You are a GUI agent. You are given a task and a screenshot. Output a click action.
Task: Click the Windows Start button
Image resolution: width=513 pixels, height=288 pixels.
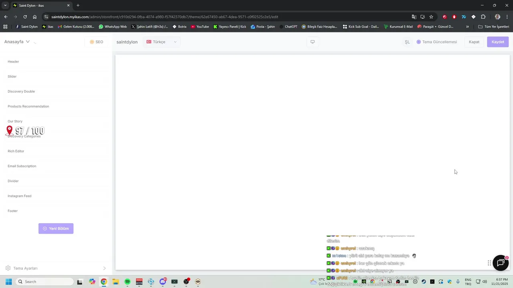tap(8, 282)
